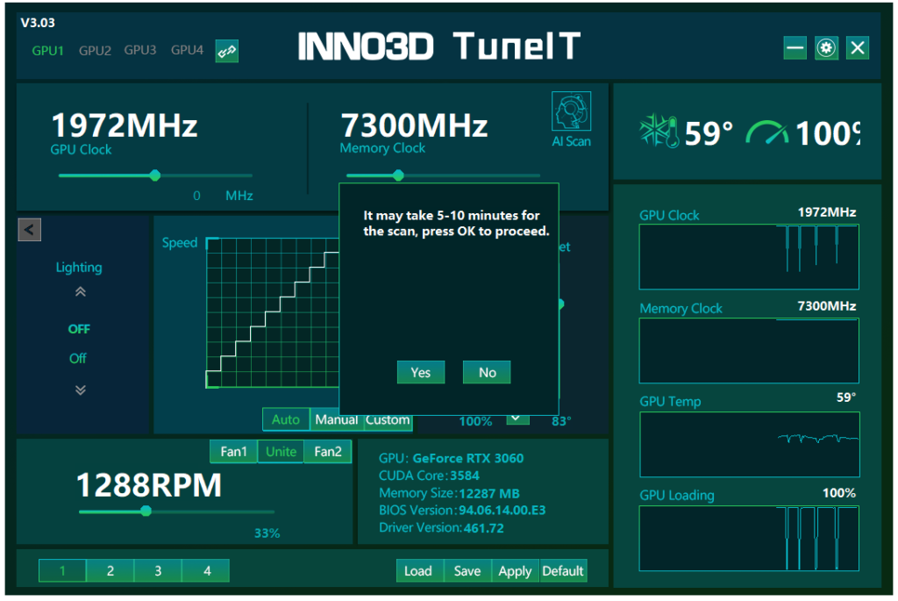Viewport: 898px width, 601px height.
Task: Click the fan speed curve graph
Action: click(x=273, y=313)
